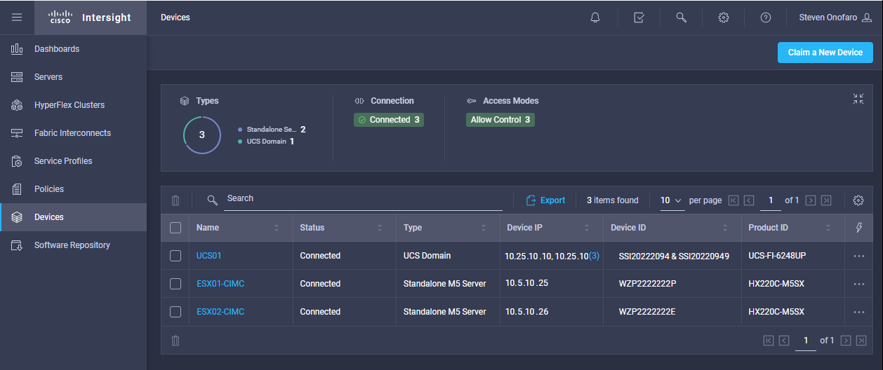Check the ESX01-CIMC row checkbox
Screen dimensions: 883x370
click(x=175, y=284)
